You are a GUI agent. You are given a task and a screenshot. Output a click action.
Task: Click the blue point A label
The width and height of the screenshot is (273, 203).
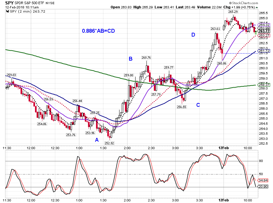[97, 140]
